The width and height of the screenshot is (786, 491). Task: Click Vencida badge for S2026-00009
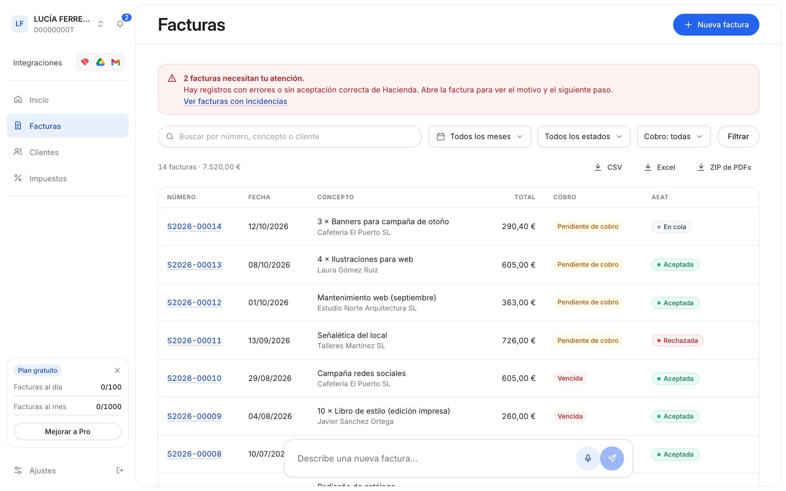[x=570, y=416]
